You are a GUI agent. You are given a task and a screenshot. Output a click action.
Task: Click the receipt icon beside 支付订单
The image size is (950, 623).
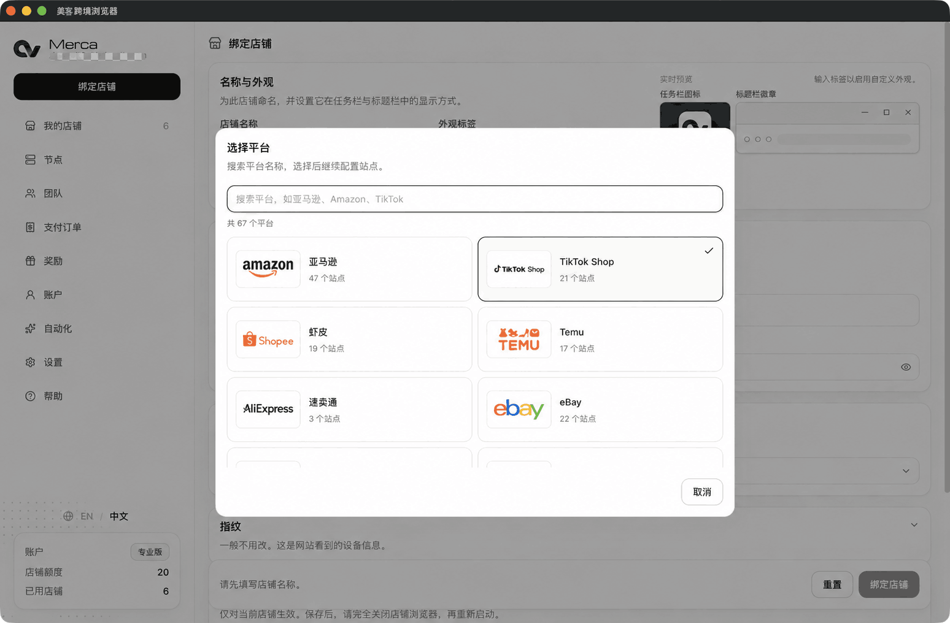pyautogui.click(x=30, y=227)
